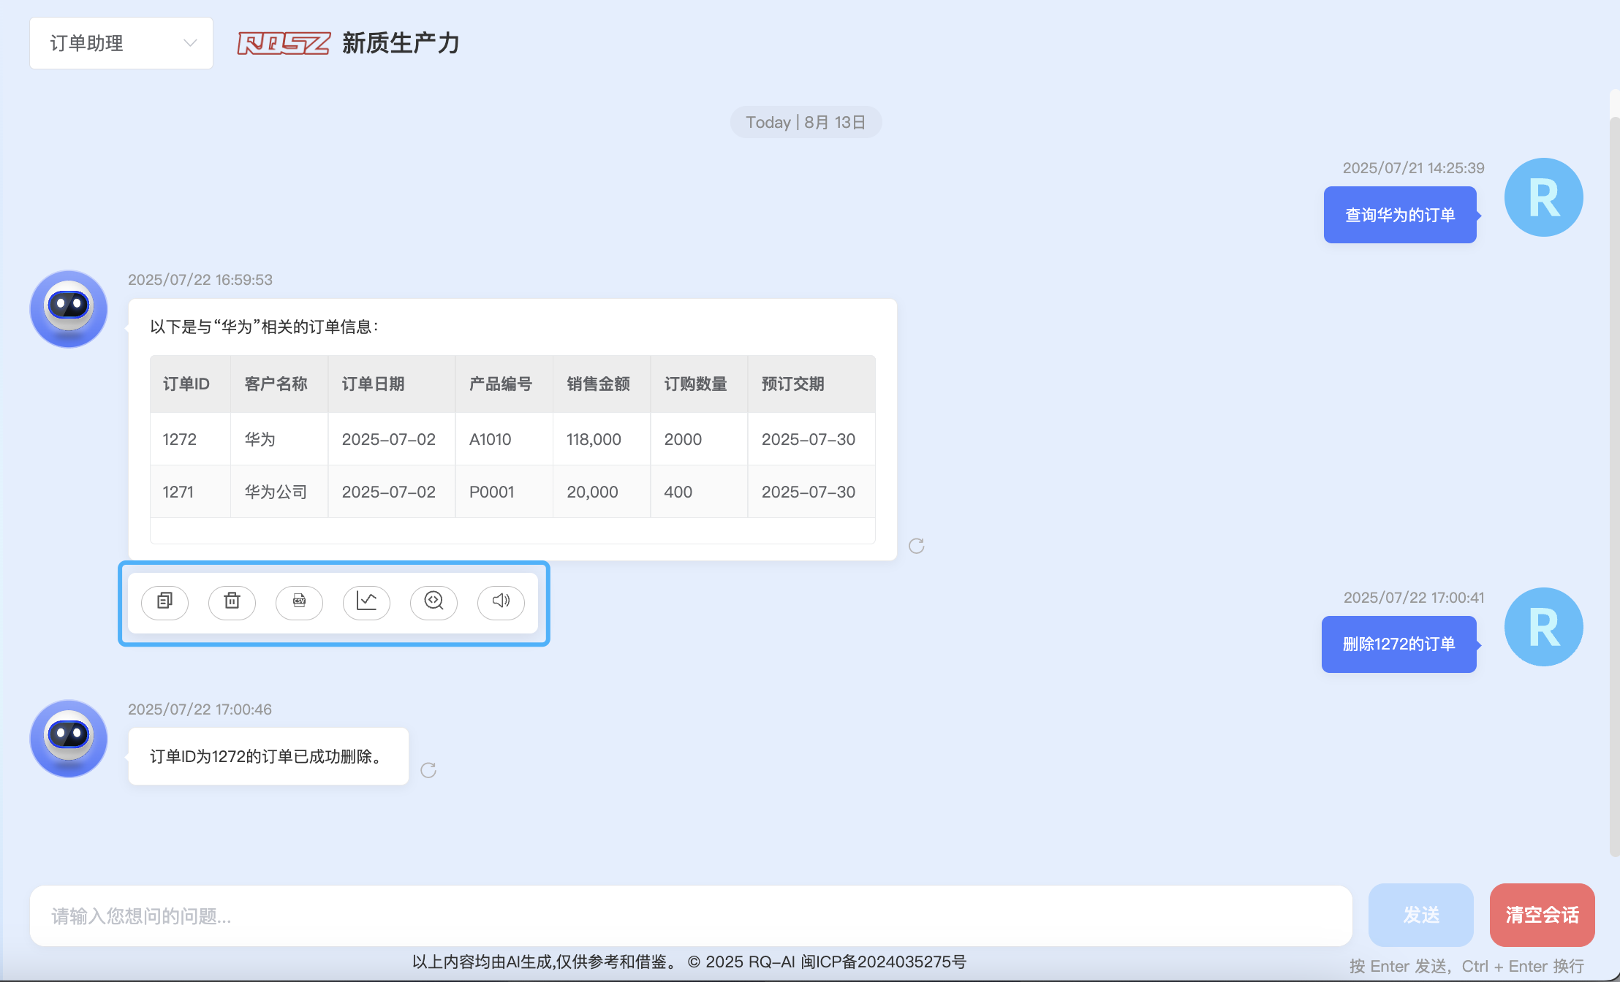Click the trash delete message icon

point(232,601)
